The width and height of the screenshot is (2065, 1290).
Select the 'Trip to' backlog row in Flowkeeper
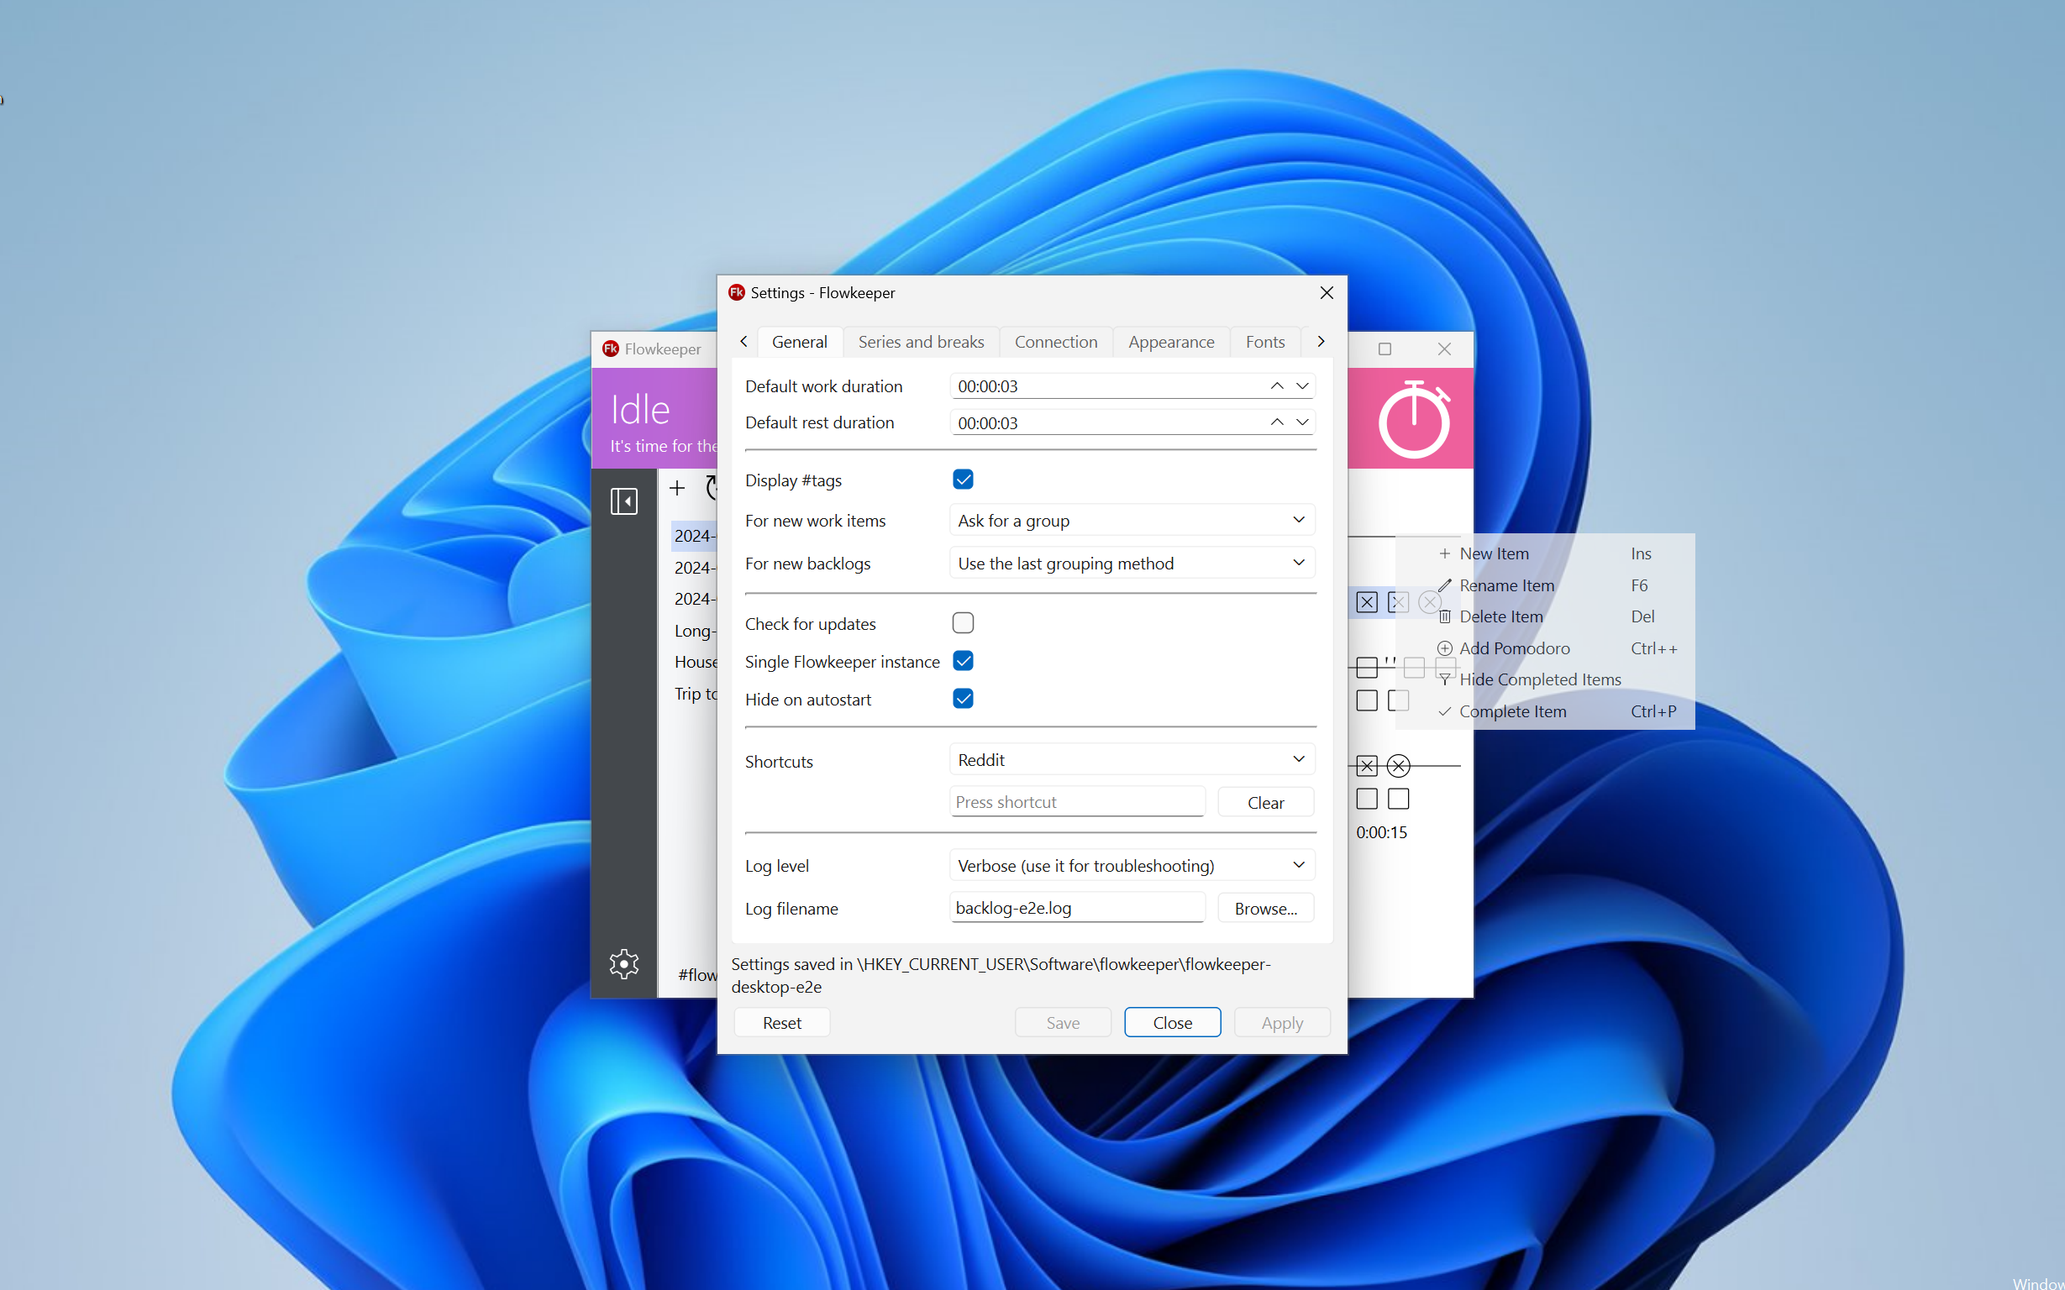[694, 694]
